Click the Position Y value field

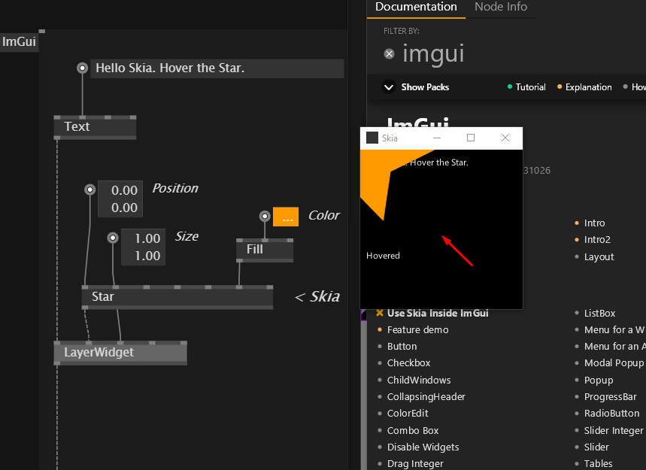120,208
